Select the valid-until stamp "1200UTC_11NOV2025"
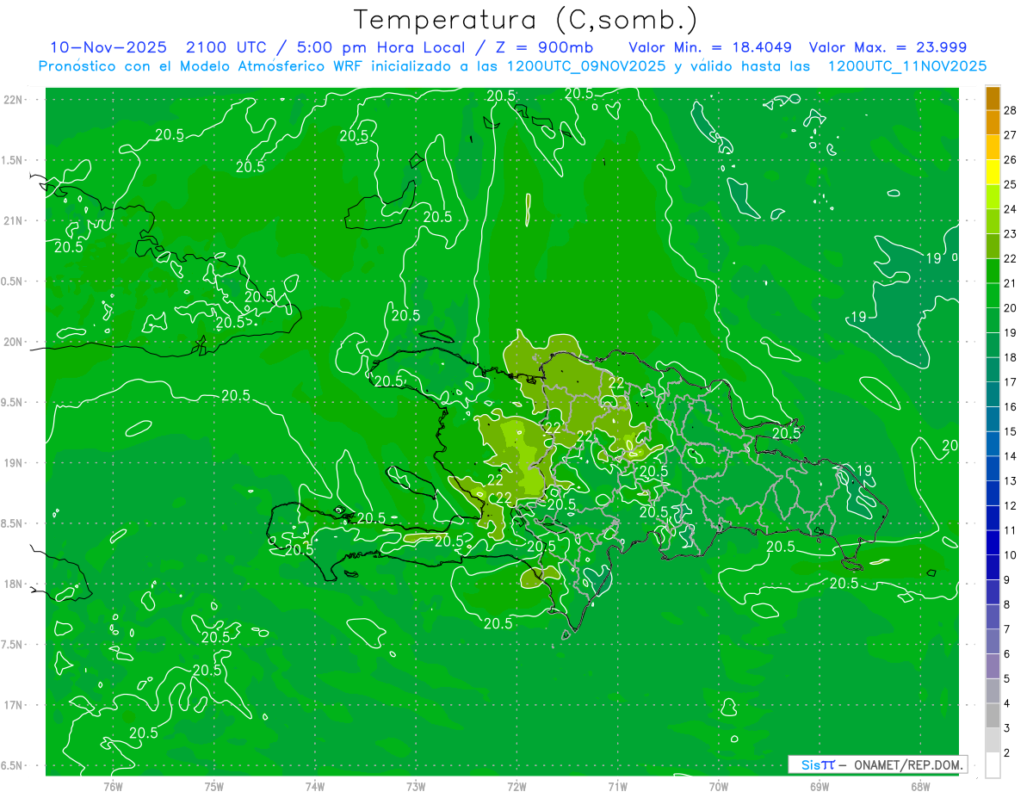This screenshot has width=1033, height=798. (906, 65)
